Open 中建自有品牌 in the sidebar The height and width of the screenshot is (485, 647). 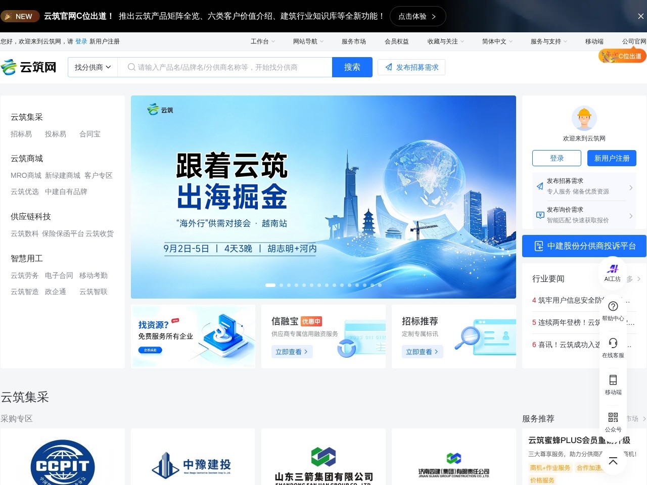coord(66,191)
